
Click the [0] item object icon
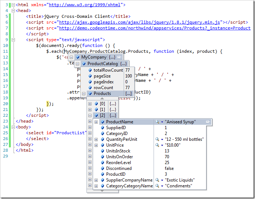click(96, 104)
